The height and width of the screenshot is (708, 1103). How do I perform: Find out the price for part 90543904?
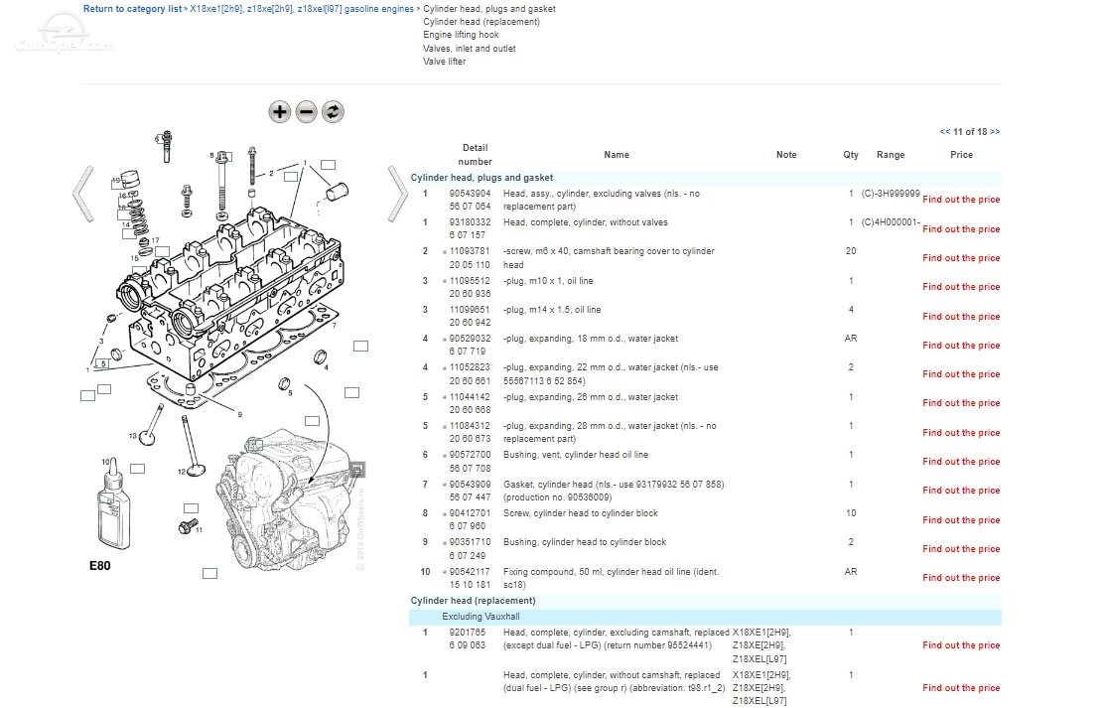tap(961, 200)
